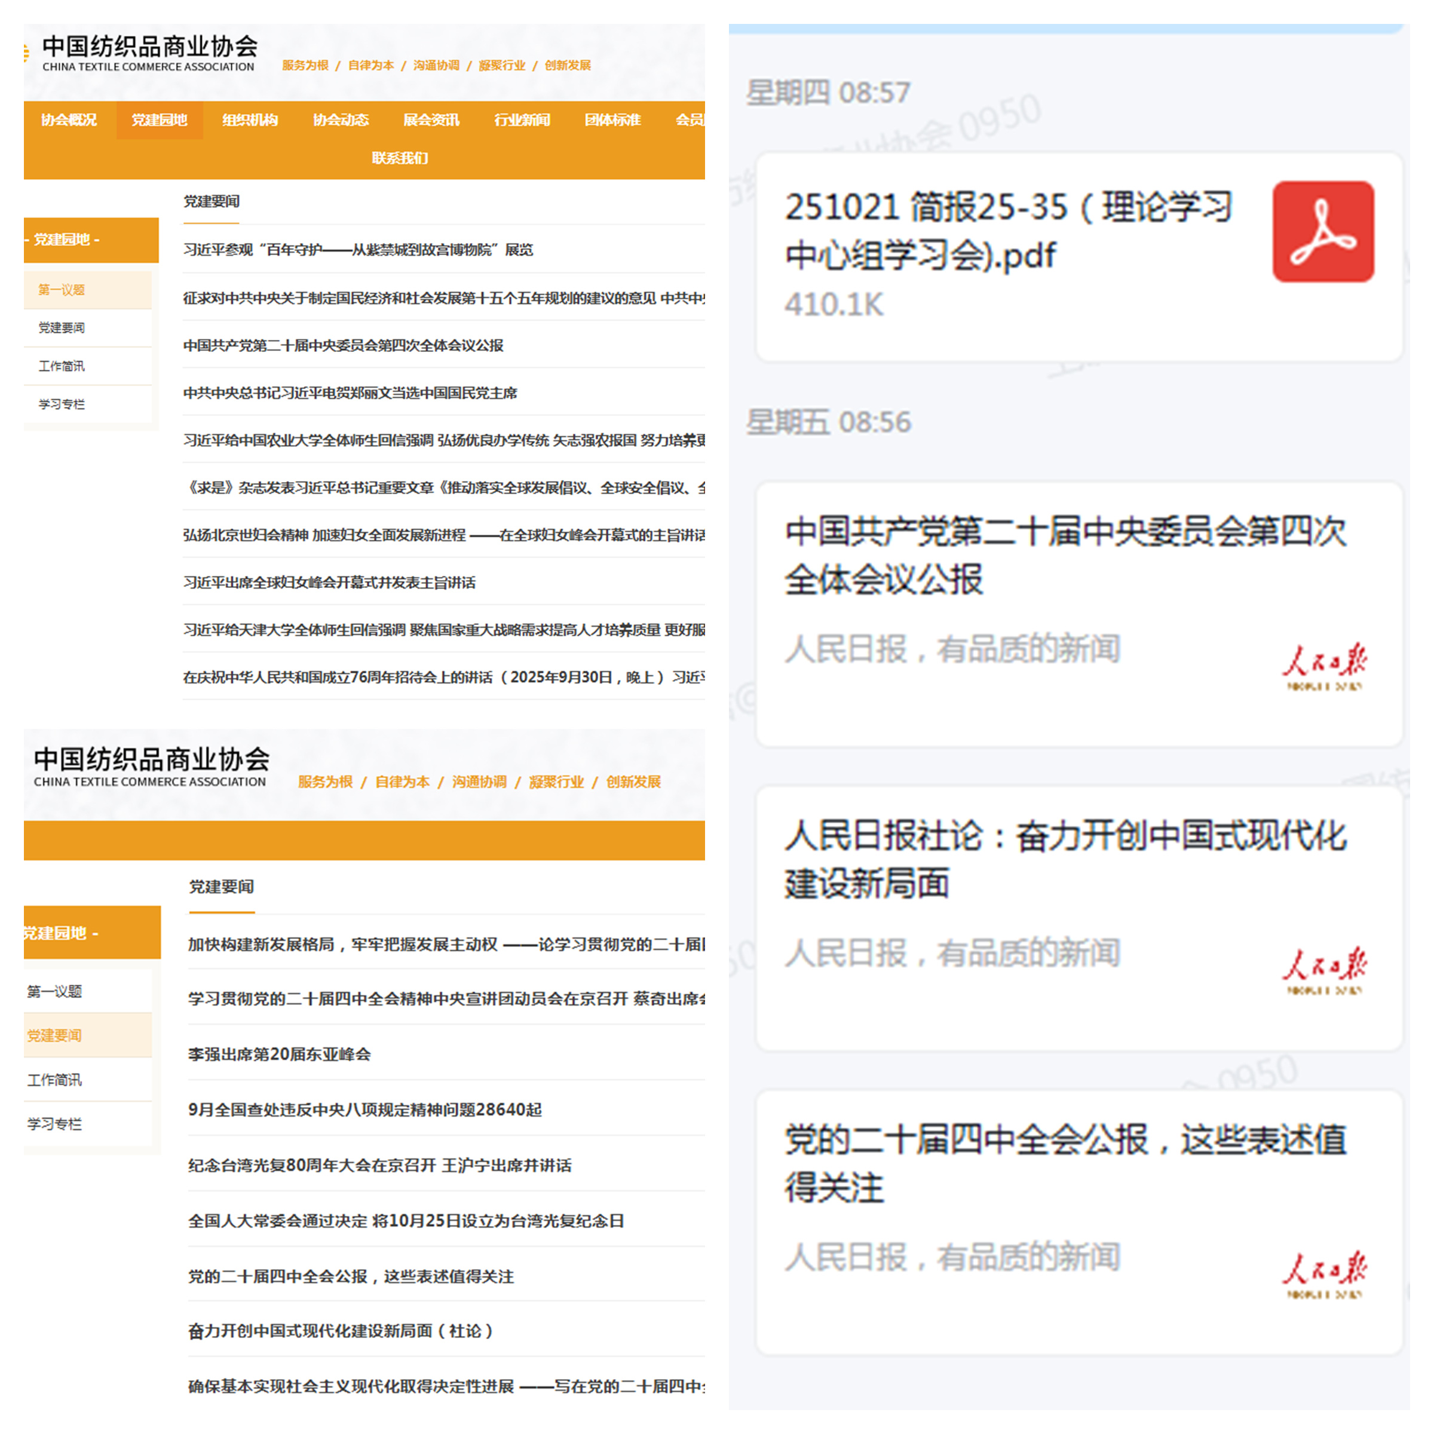Click 联系我们 navigation item
This screenshot has height=1434, width=1434.
(x=399, y=158)
